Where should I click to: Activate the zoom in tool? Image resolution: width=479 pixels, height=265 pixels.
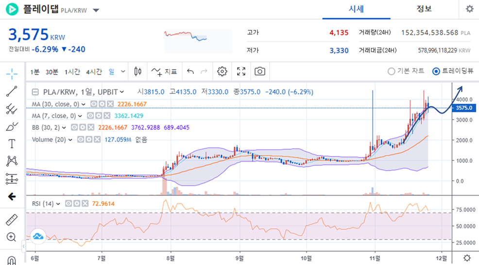click(11, 237)
